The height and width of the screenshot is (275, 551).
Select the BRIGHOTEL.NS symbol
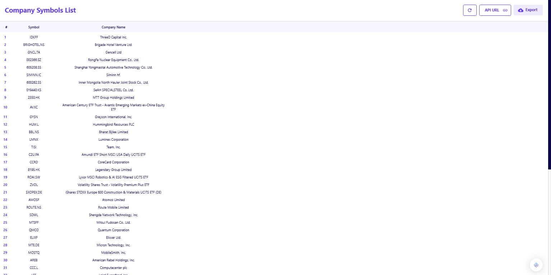coord(34,45)
